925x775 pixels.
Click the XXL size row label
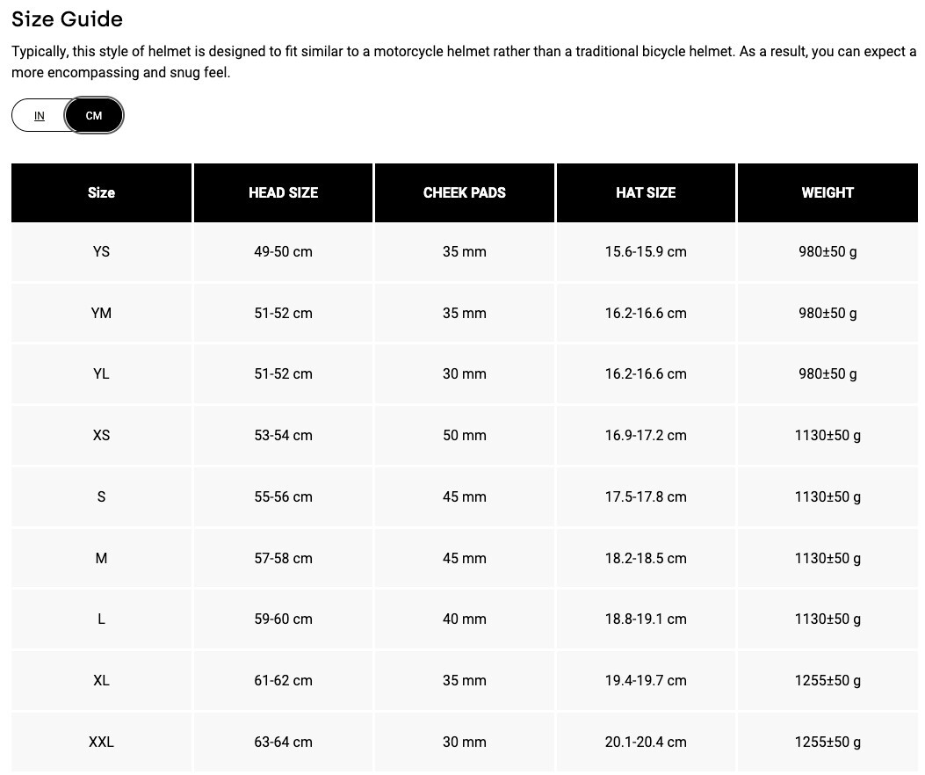coord(101,742)
